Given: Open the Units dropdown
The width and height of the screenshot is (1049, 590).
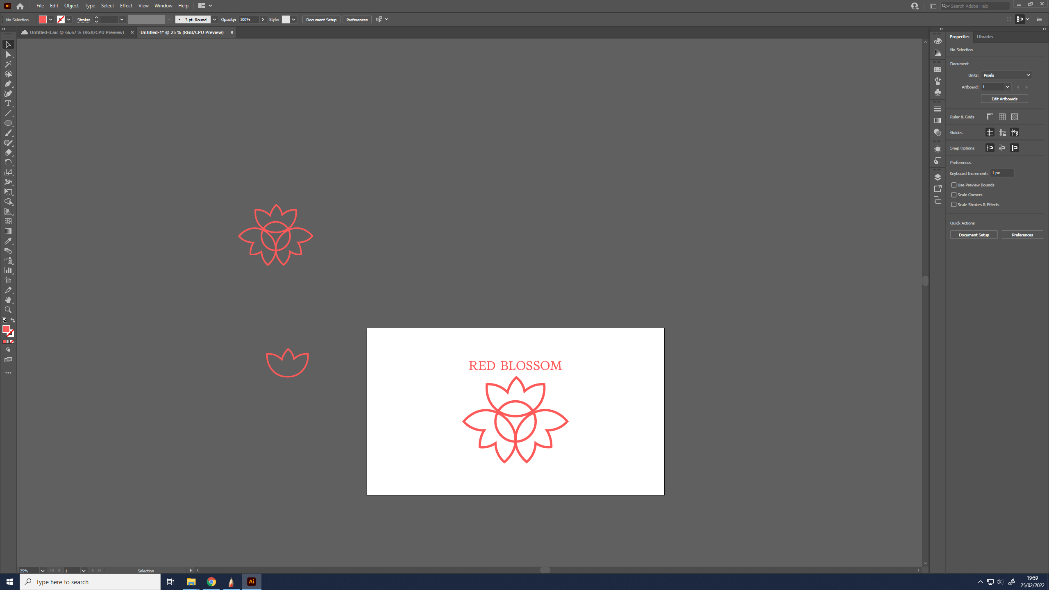Looking at the screenshot, I should 1006,75.
